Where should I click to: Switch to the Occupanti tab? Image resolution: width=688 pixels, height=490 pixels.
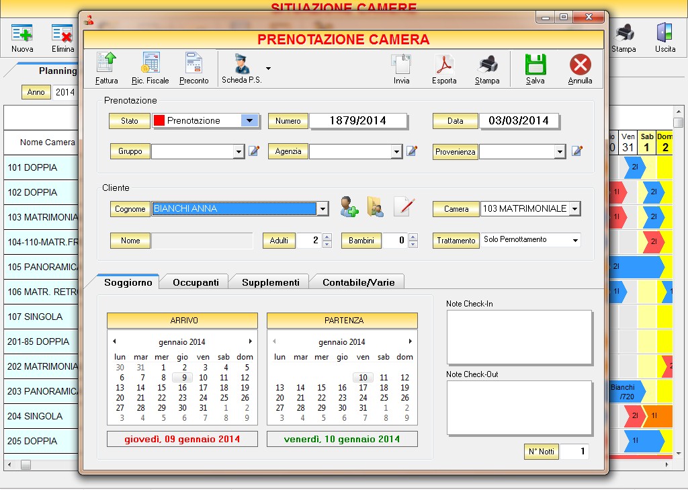(x=196, y=282)
